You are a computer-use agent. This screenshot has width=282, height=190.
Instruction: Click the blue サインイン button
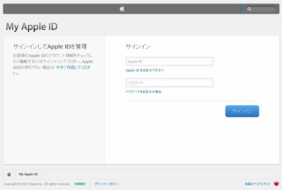(242, 111)
